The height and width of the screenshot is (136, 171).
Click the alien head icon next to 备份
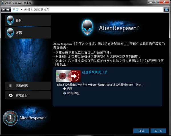[x=10, y=20]
